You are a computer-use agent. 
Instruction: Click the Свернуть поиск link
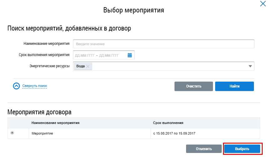[x=34, y=86]
